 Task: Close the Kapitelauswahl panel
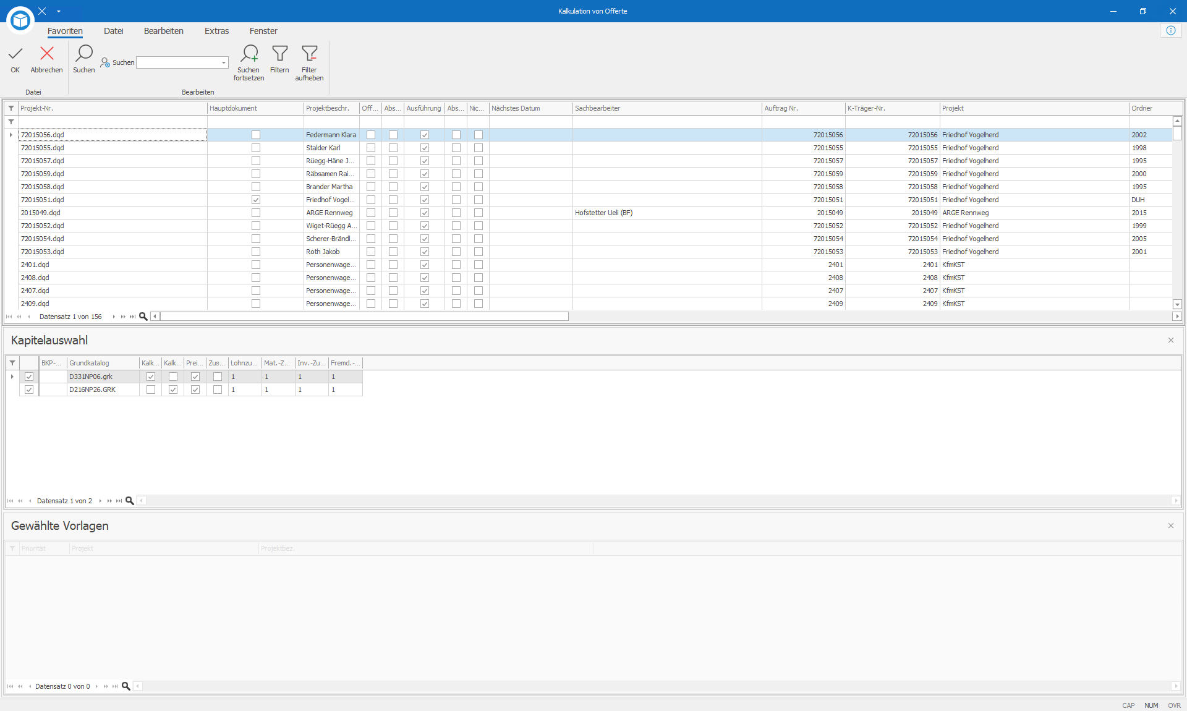pyautogui.click(x=1171, y=340)
